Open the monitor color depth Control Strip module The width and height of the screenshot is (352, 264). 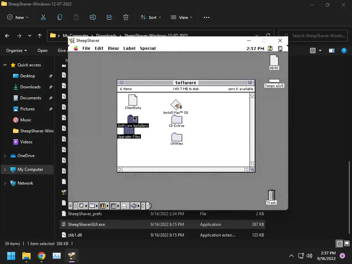[104, 206]
